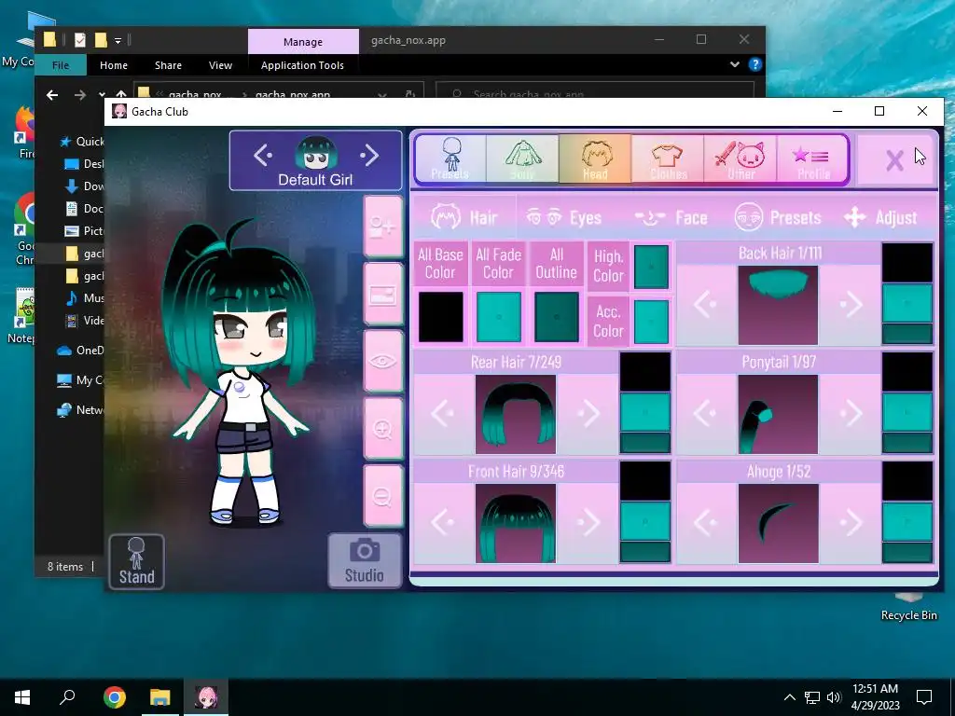Go to next Rear Hair style
Image resolution: width=955 pixels, height=716 pixels.
click(x=588, y=414)
